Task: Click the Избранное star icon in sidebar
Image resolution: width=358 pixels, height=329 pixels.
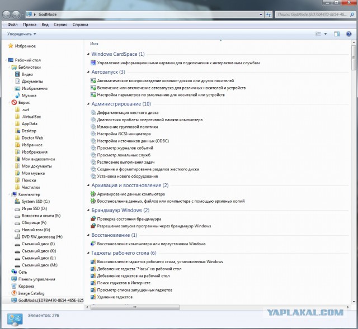Action: [11, 46]
